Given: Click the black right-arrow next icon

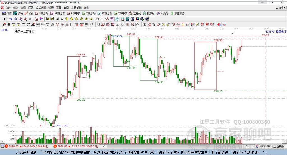Looking at the screenshot, I should coord(62,19).
